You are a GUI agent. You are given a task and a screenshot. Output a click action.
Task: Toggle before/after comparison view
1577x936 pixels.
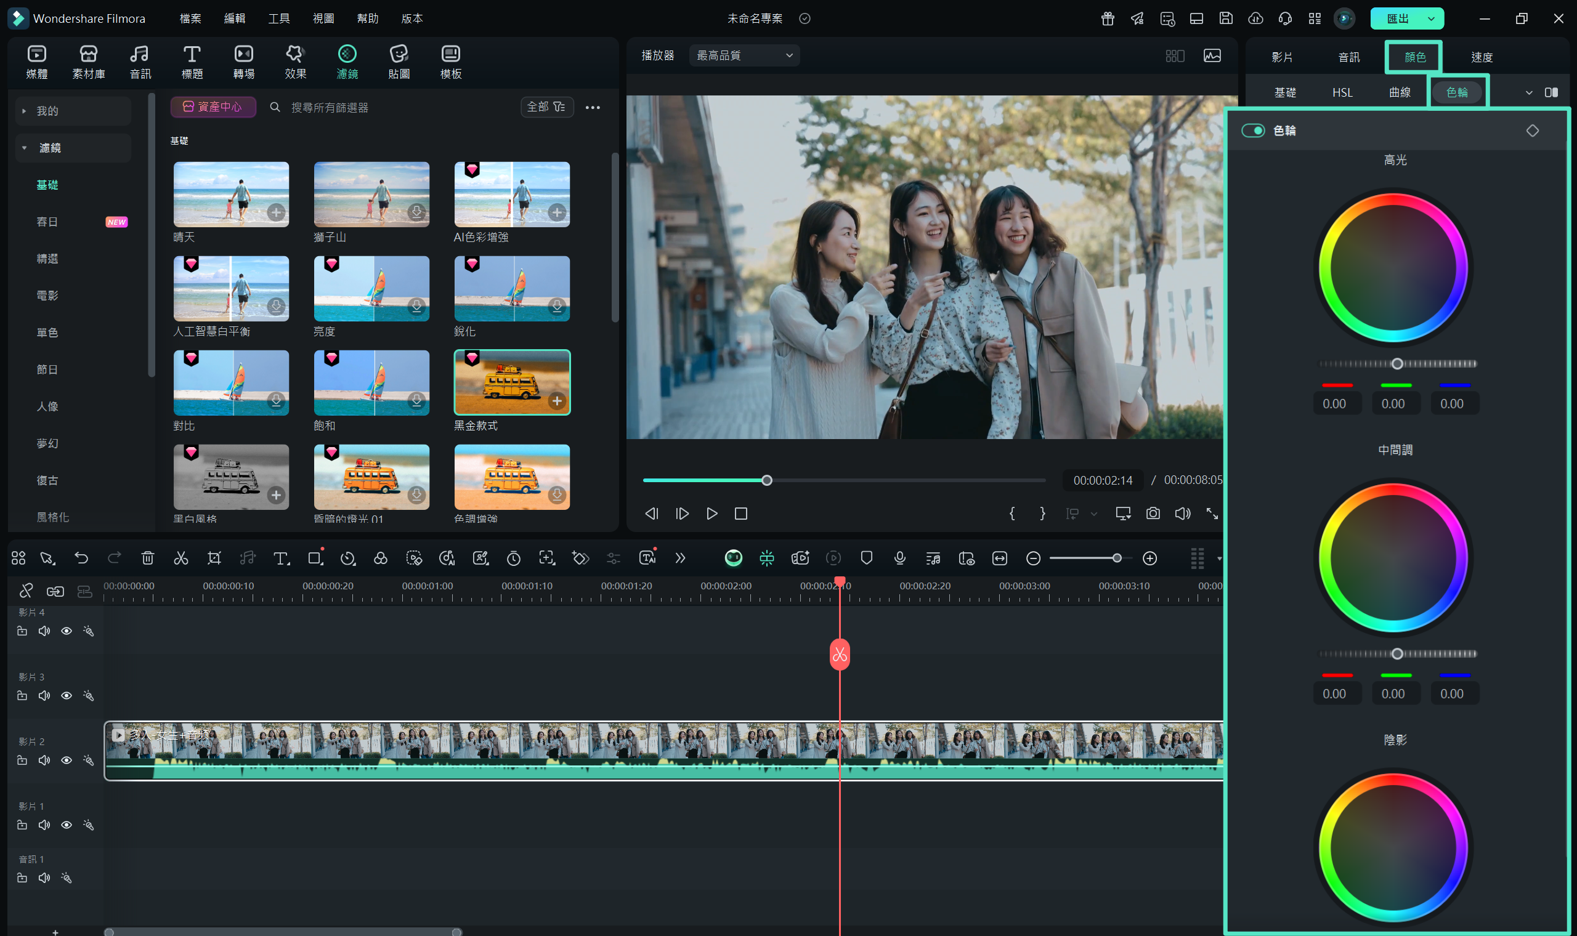(x=1551, y=93)
